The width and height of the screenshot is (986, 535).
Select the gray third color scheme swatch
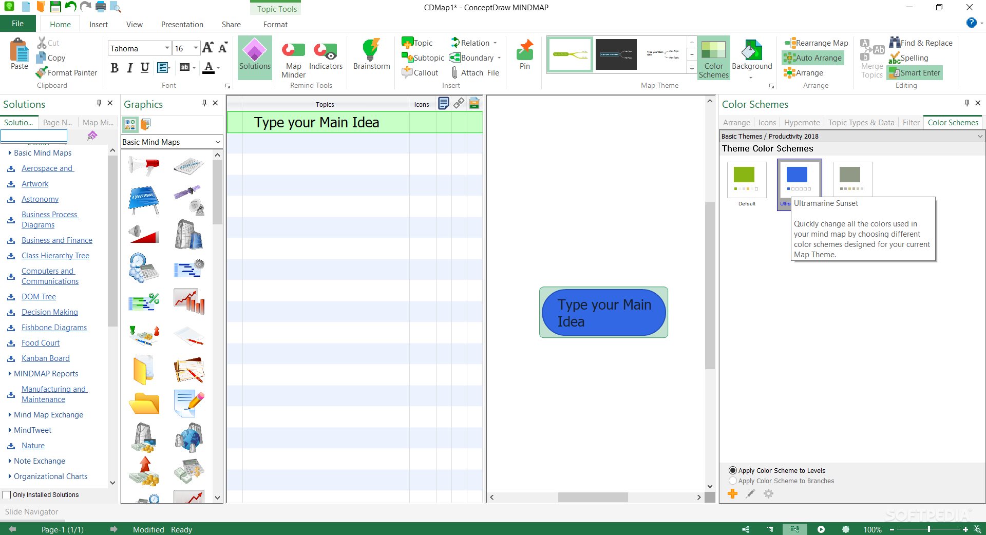pos(852,179)
